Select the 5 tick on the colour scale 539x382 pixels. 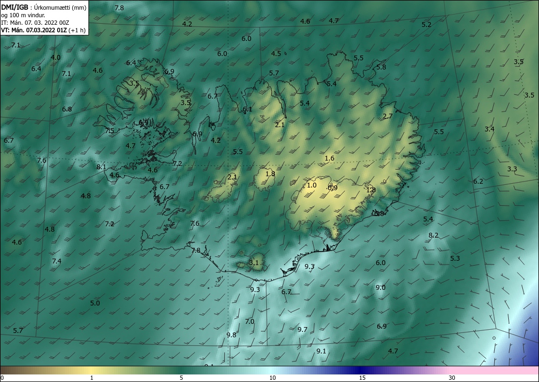point(181,378)
